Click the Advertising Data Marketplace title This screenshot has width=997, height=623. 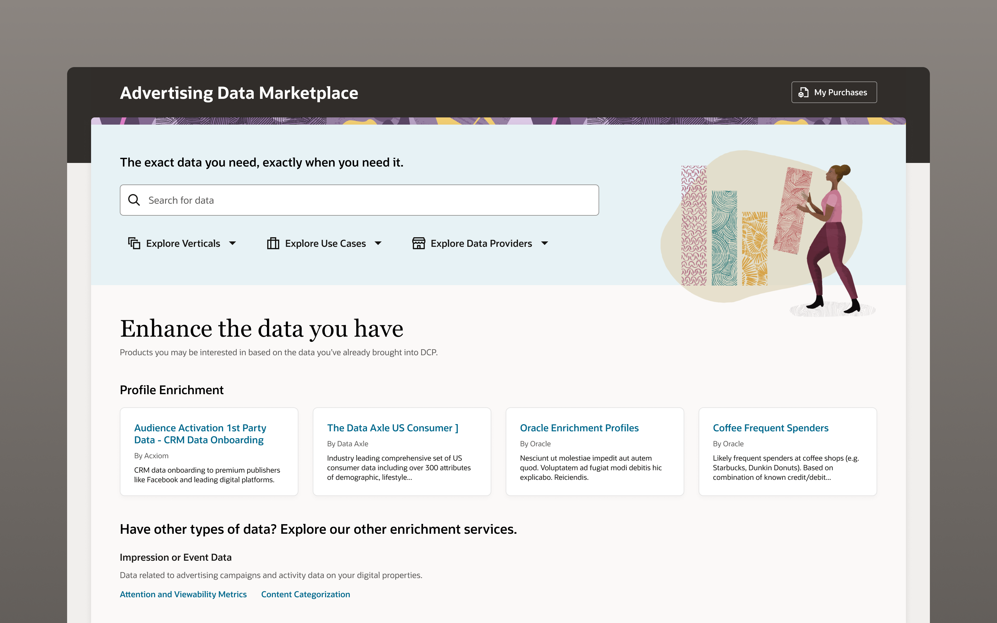tap(239, 93)
